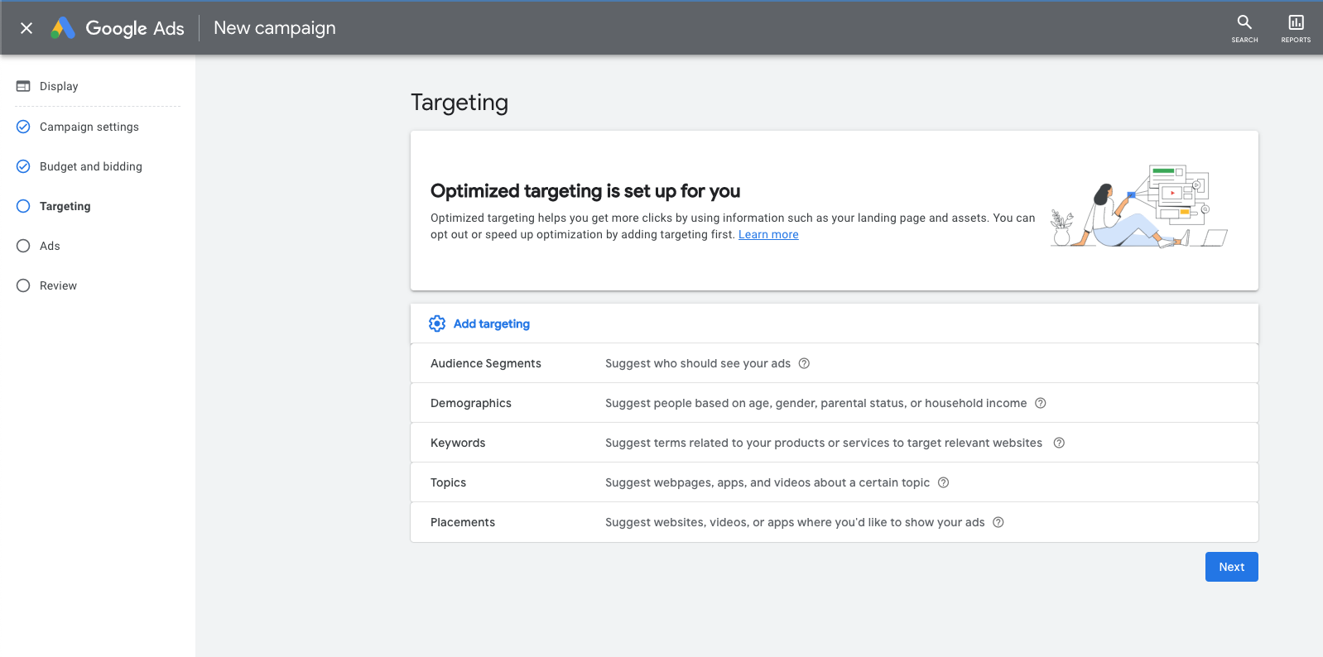Select the Ads step circle
Image resolution: width=1323 pixels, height=657 pixels.
(23, 246)
